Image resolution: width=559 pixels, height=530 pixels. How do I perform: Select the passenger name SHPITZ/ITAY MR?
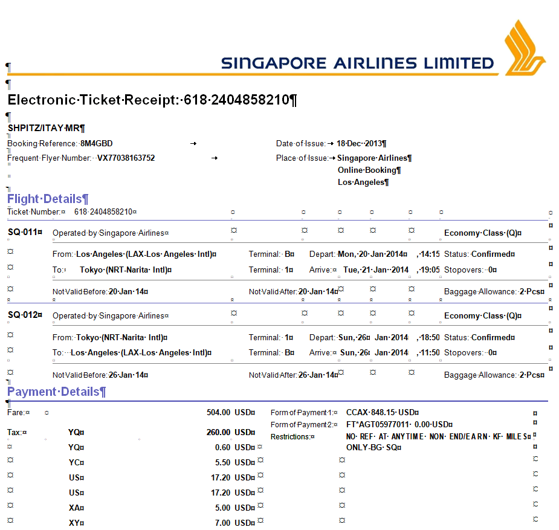45,128
